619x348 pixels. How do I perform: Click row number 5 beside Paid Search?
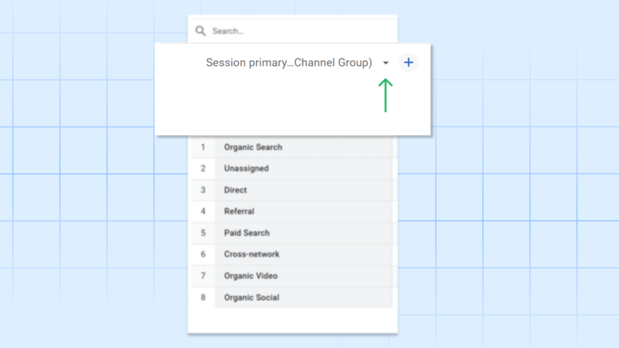[x=203, y=233]
